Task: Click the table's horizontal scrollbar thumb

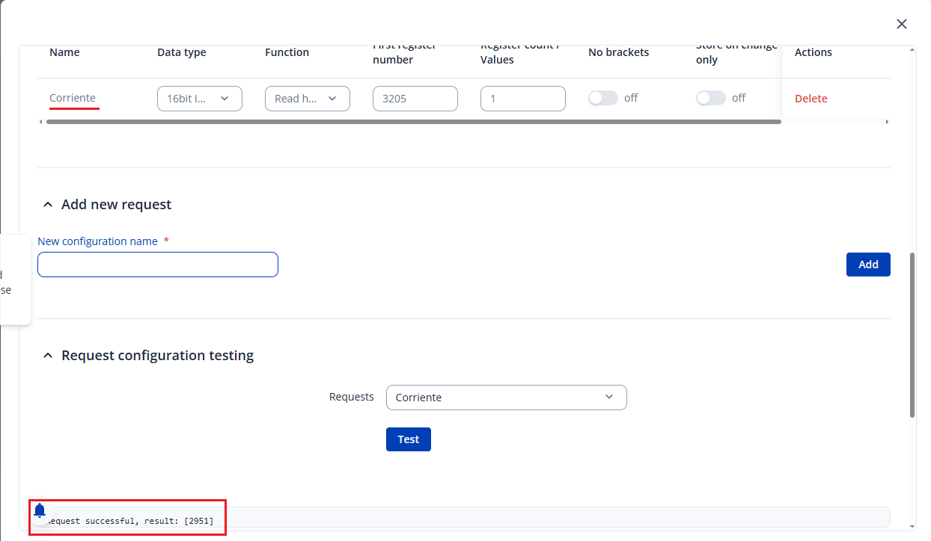Action: [x=413, y=122]
